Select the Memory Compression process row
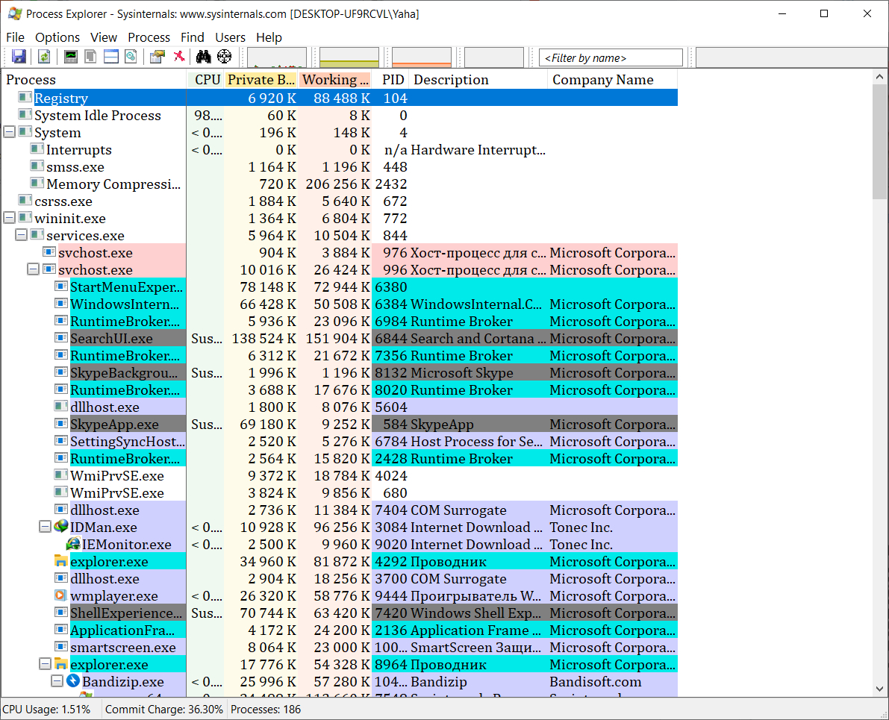The height and width of the screenshot is (720, 889). (x=340, y=184)
